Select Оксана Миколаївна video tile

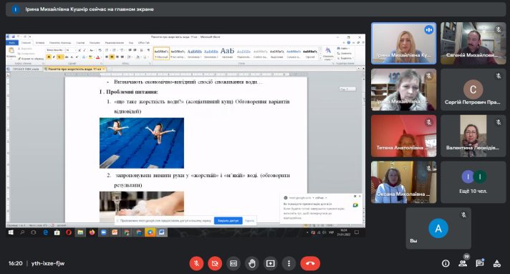[404, 182]
